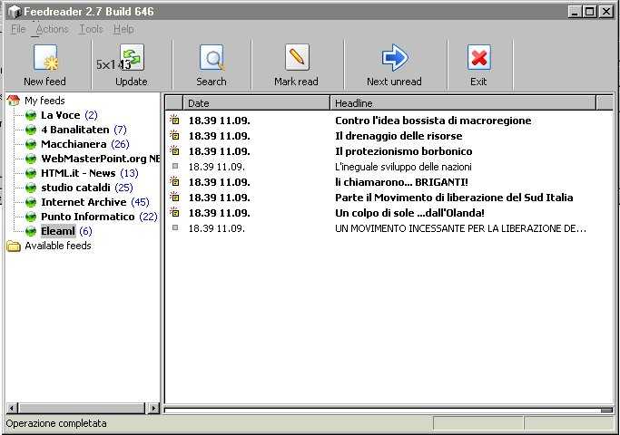Image resolution: width=620 pixels, height=435 pixels.
Task: Click the New feed toolbar icon
Action: [44, 58]
